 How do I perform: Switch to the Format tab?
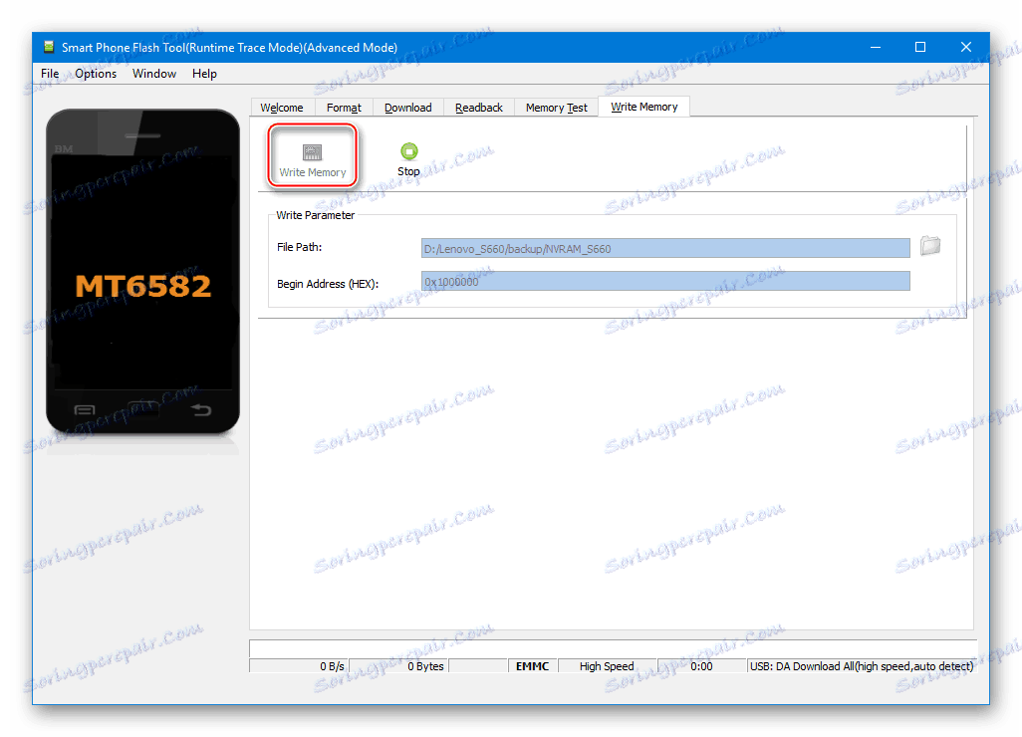coord(344,107)
